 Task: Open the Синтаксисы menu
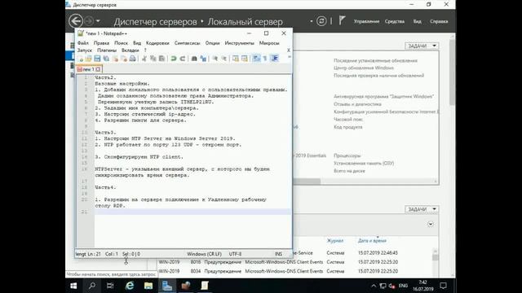tap(187, 43)
